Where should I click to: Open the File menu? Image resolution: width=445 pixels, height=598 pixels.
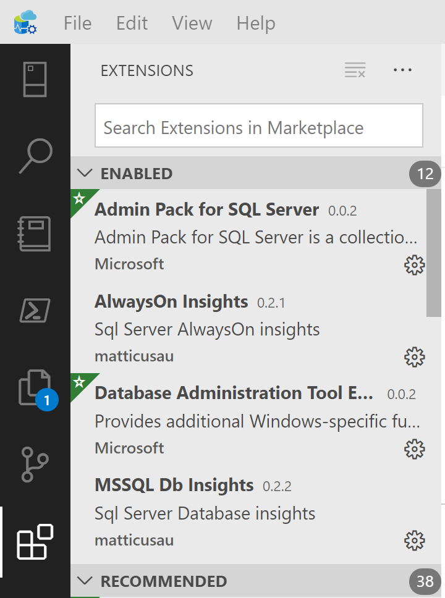coord(77,23)
